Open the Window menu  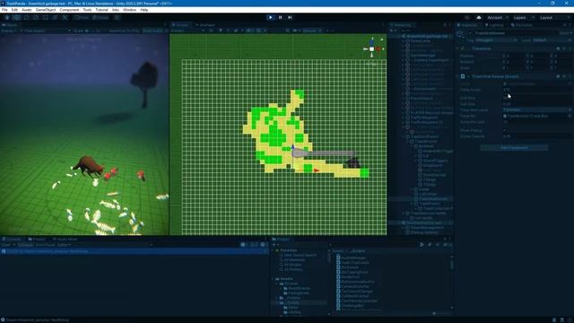(x=129, y=10)
